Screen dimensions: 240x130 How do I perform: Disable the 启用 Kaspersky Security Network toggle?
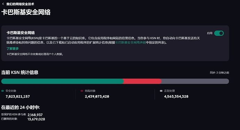(219, 33)
